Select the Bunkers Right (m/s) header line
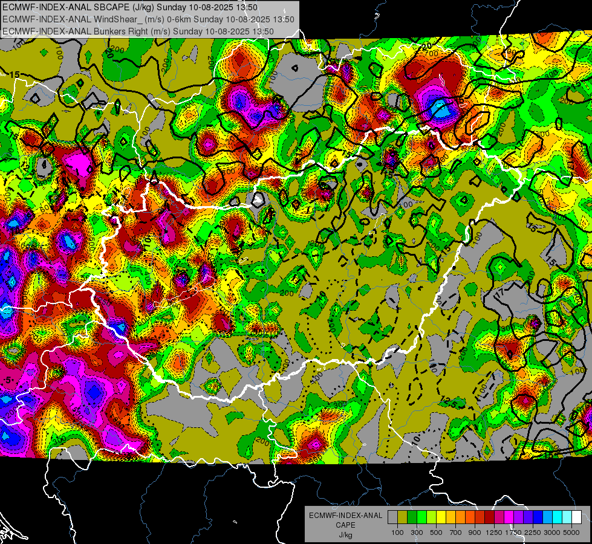The image size is (592, 544). point(138,31)
